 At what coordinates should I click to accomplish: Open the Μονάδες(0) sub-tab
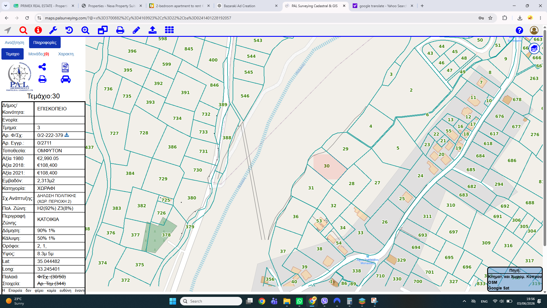point(39,54)
